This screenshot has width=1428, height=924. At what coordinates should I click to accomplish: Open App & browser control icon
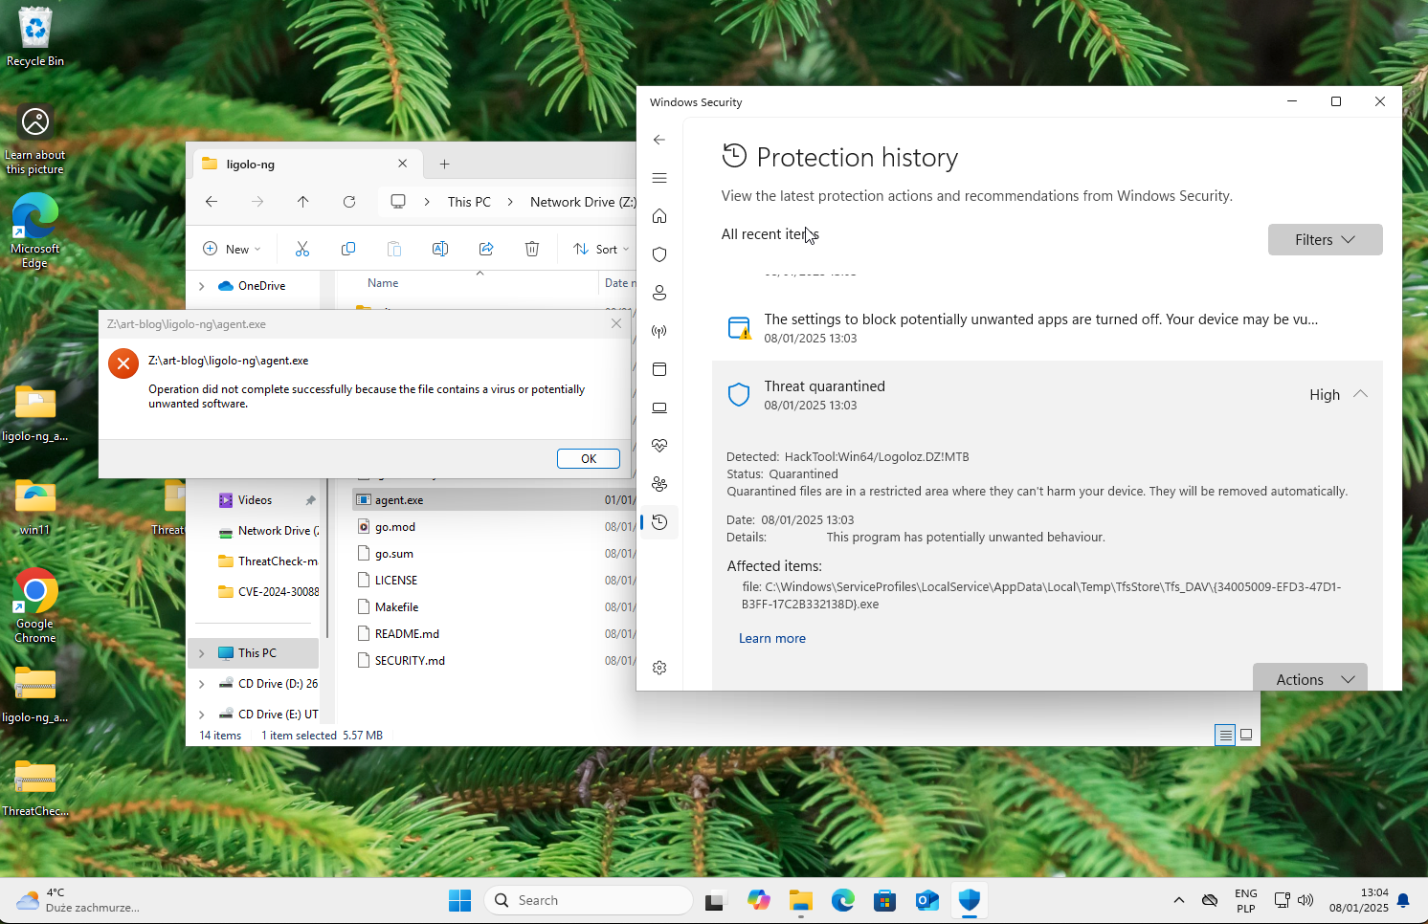pyautogui.click(x=659, y=369)
